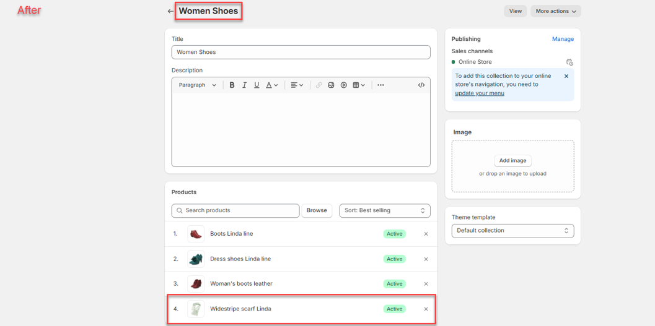Click the back arrow beside Women Shoes
The height and width of the screenshot is (326, 655).
click(170, 11)
